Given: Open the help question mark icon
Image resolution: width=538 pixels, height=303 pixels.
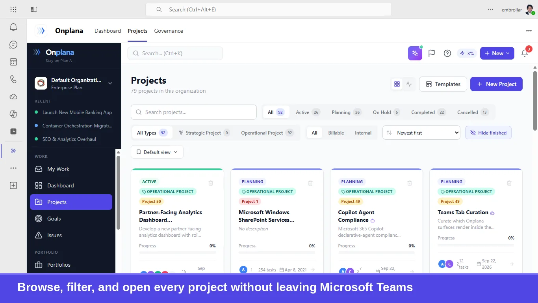Looking at the screenshot, I should pos(447,53).
